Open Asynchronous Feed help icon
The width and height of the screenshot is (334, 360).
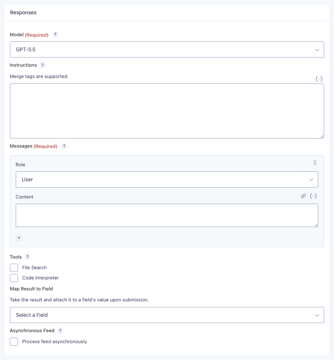click(x=60, y=331)
